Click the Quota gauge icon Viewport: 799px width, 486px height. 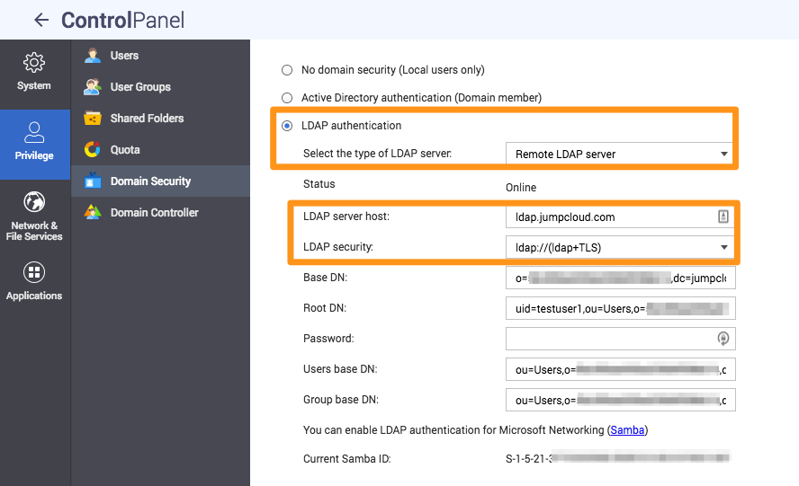tap(93, 150)
